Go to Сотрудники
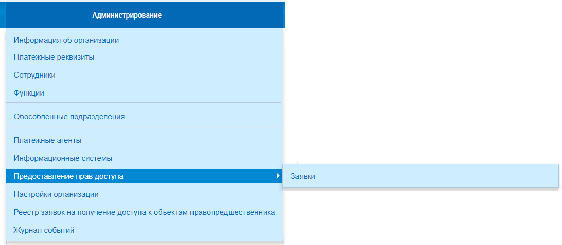Viewport: 562px width, 245px height. pyautogui.click(x=35, y=75)
